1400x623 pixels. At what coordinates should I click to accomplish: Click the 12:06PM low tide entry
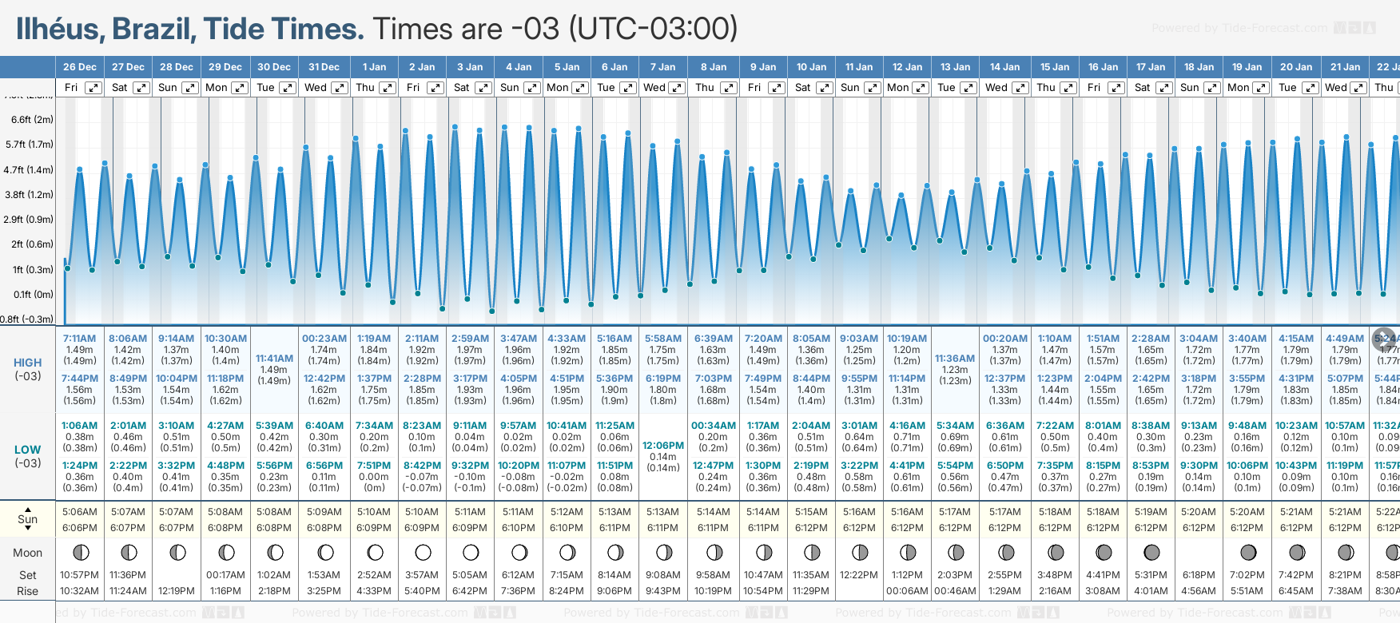click(663, 446)
